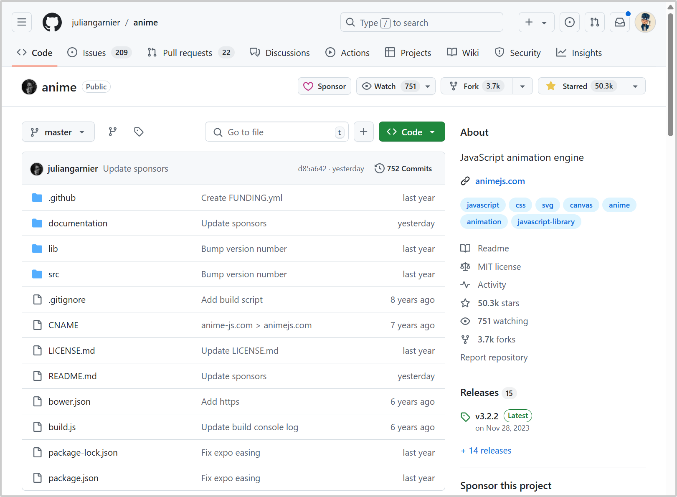Open user profile avatar menu

click(645, 22)
